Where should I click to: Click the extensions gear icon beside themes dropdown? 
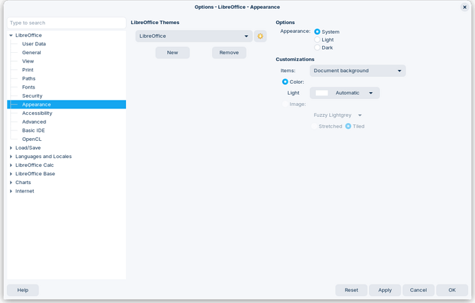260,36
